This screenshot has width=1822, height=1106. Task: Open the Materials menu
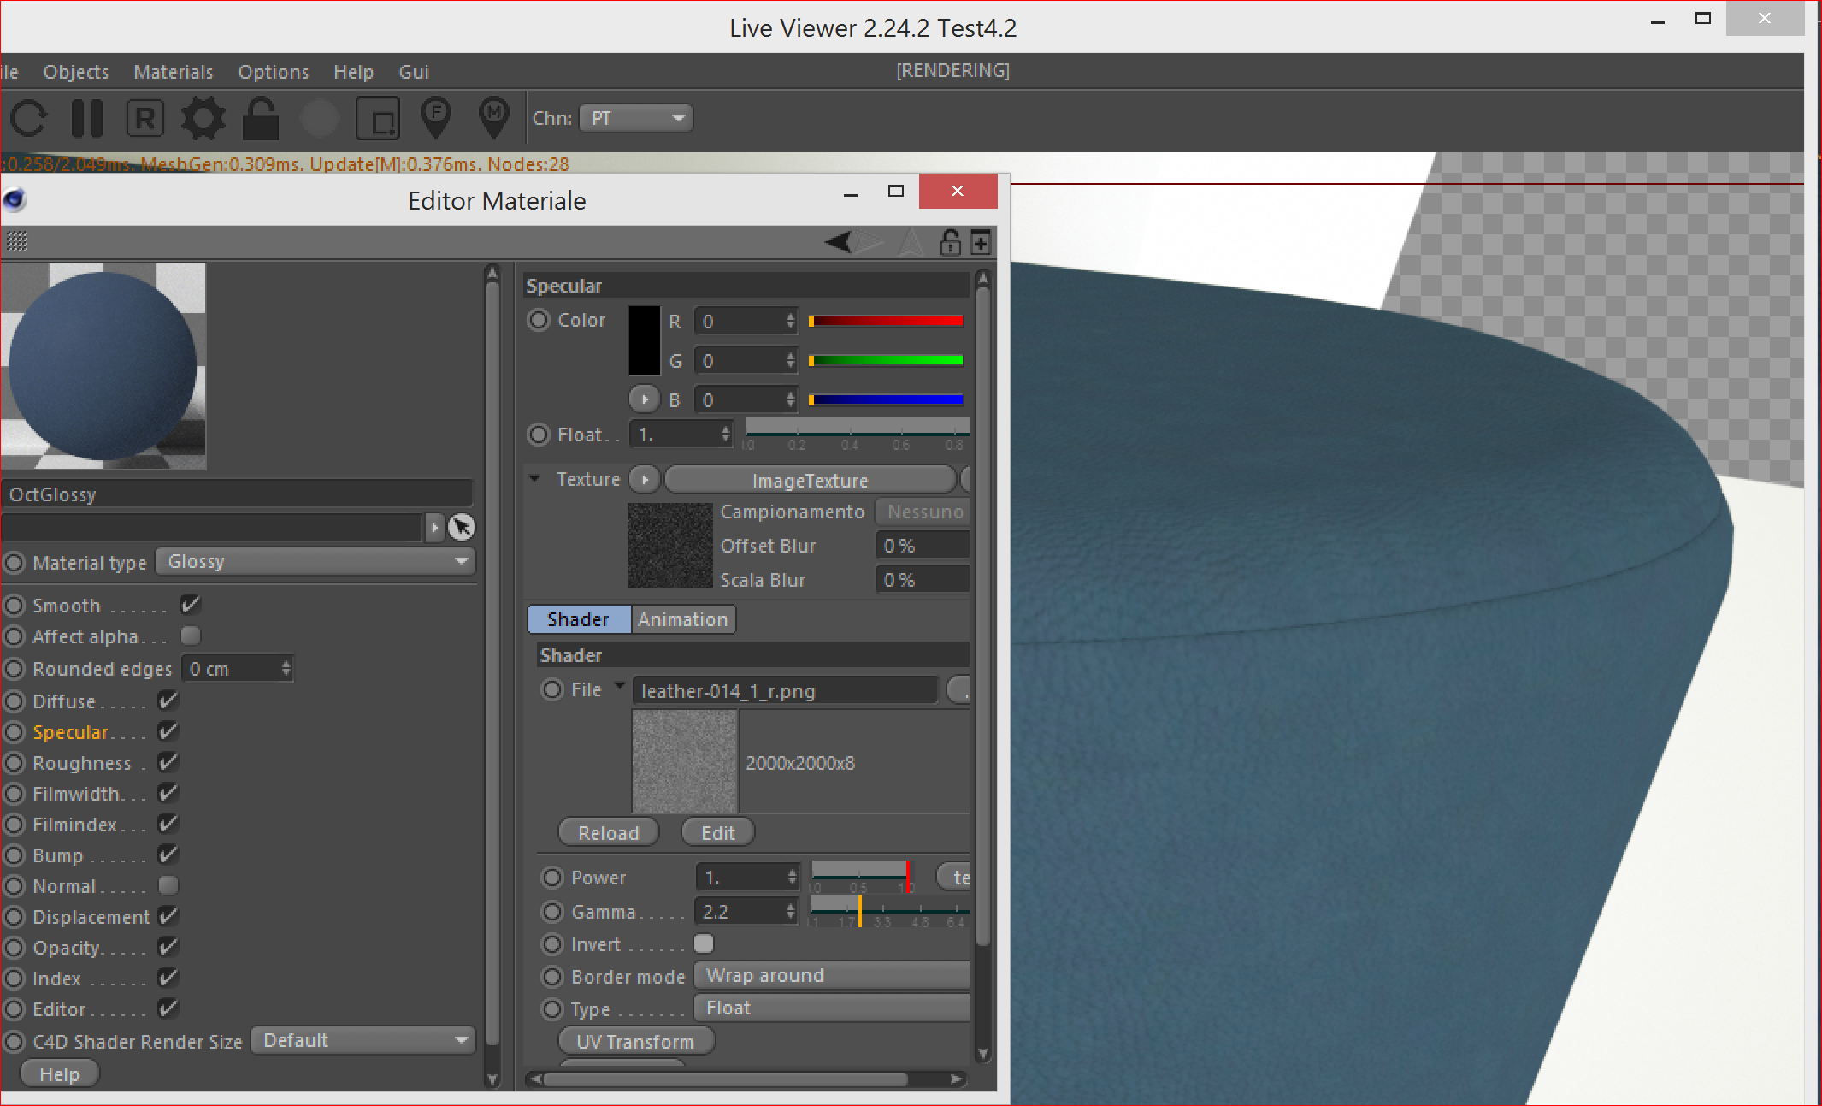point(173,72)
